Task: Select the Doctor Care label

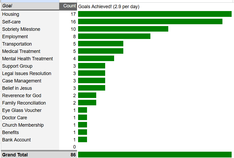Action: [14, 118]
